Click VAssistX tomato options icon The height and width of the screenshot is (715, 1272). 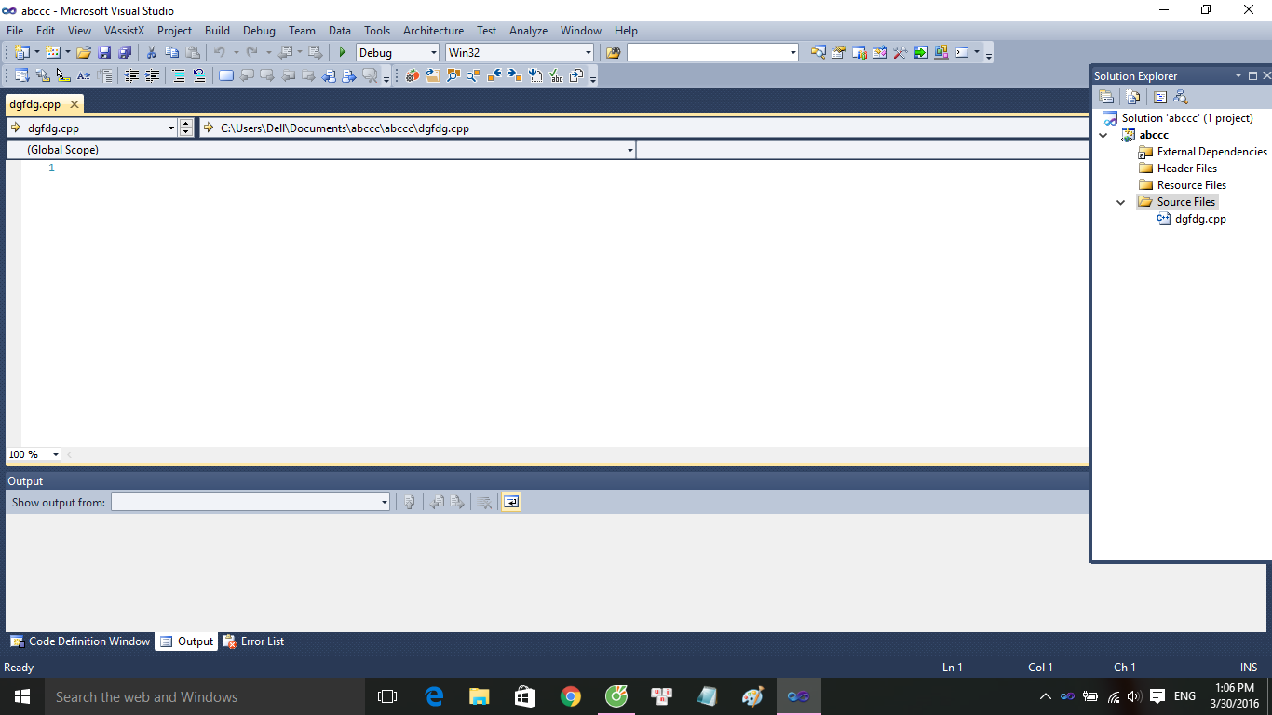(x=413, y=76)
